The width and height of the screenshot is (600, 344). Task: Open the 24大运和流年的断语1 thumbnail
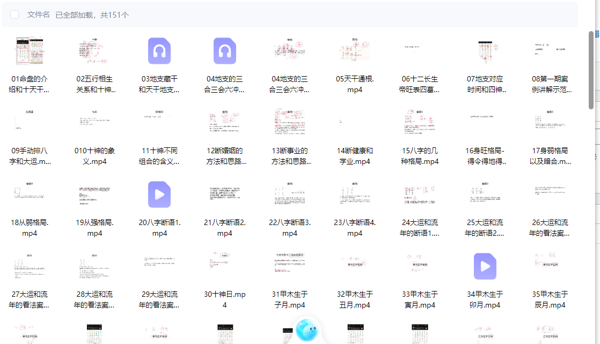420,195
